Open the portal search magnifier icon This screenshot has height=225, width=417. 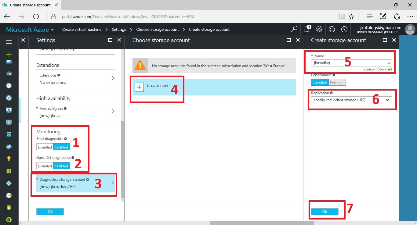point(294,29)
